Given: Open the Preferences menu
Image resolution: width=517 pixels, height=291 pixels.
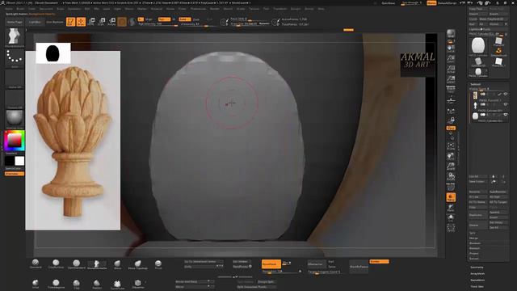Looking at the screenshot, I should click(198, 9).
